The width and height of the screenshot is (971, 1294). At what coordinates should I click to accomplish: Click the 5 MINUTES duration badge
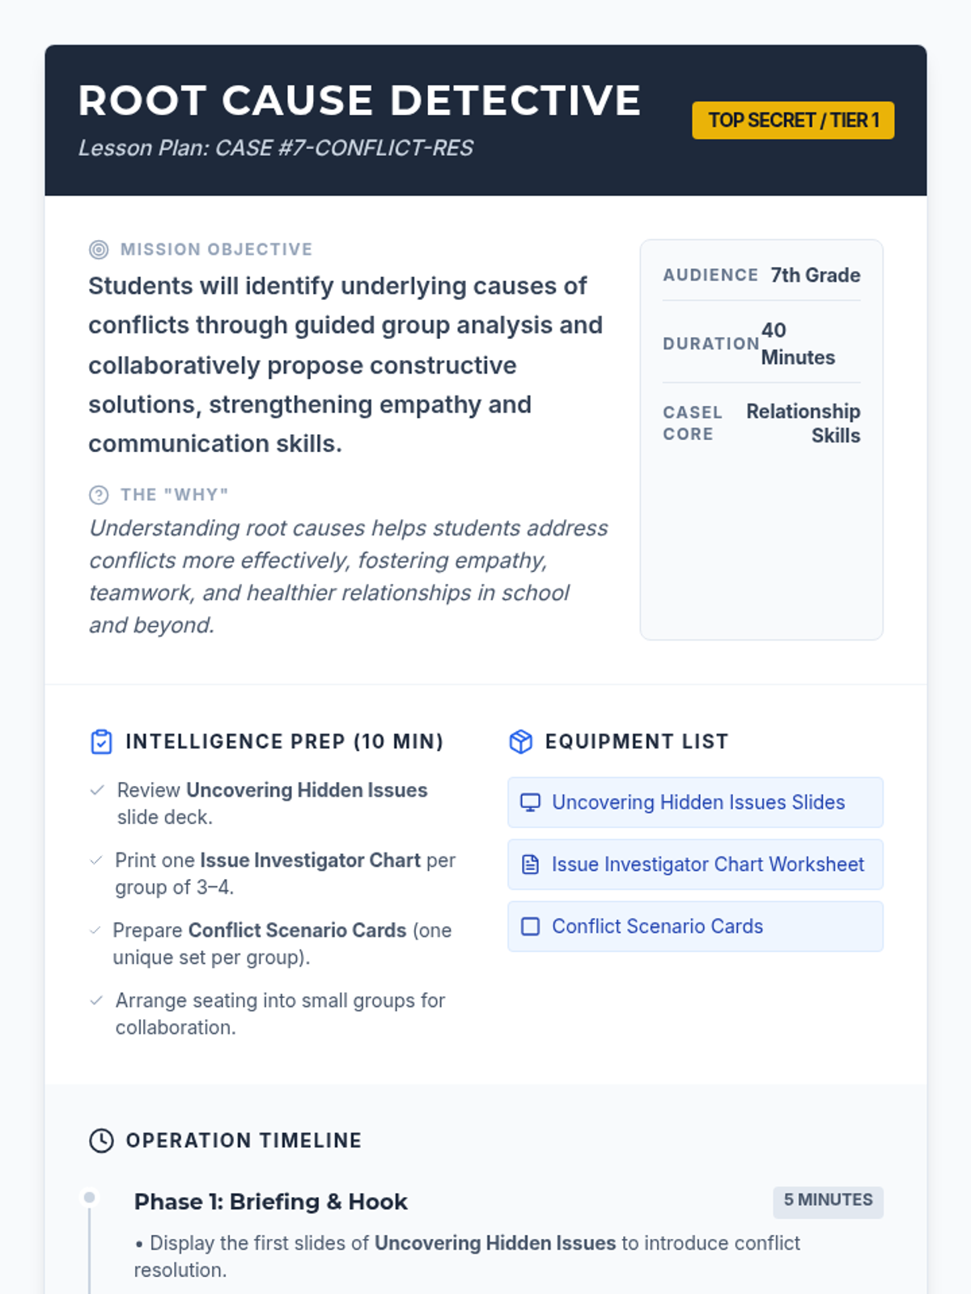click(828, 1202)
